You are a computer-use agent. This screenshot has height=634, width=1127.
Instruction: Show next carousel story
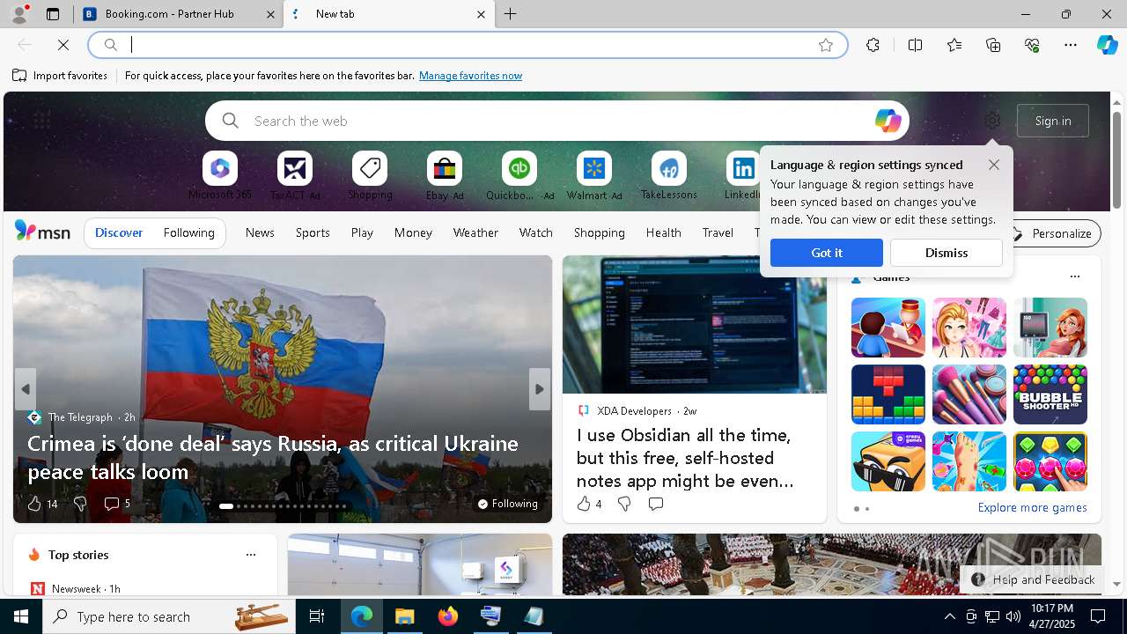tap(540, 389)
